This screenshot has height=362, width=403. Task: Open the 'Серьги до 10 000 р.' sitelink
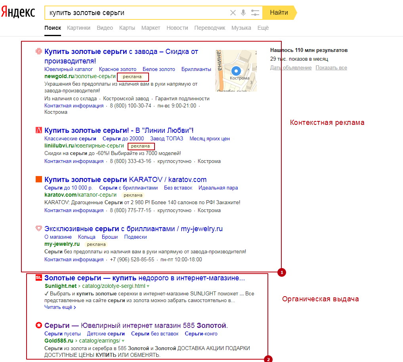click(x=69, y=188)
